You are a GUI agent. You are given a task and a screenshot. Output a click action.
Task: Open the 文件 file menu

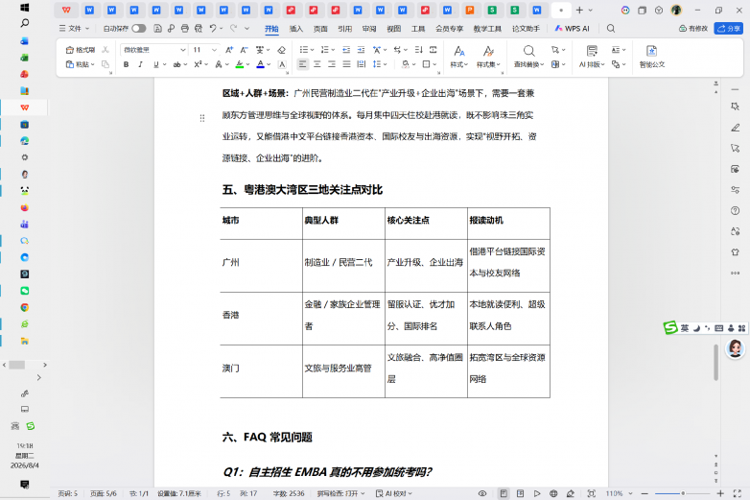(x=74, y=29)
